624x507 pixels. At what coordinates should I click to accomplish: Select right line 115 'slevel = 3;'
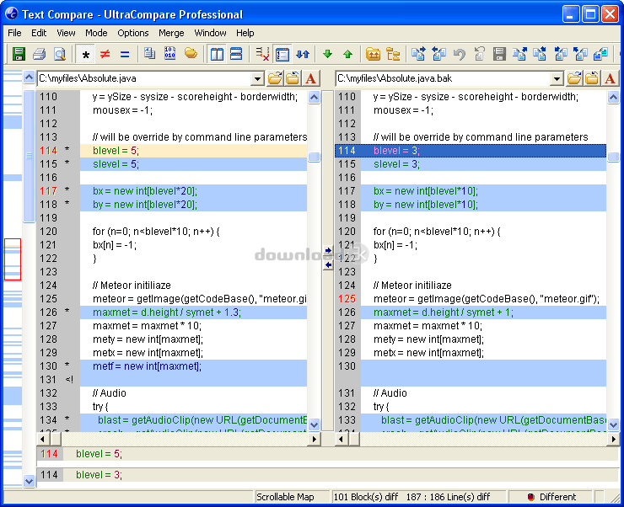pos(483,164)
